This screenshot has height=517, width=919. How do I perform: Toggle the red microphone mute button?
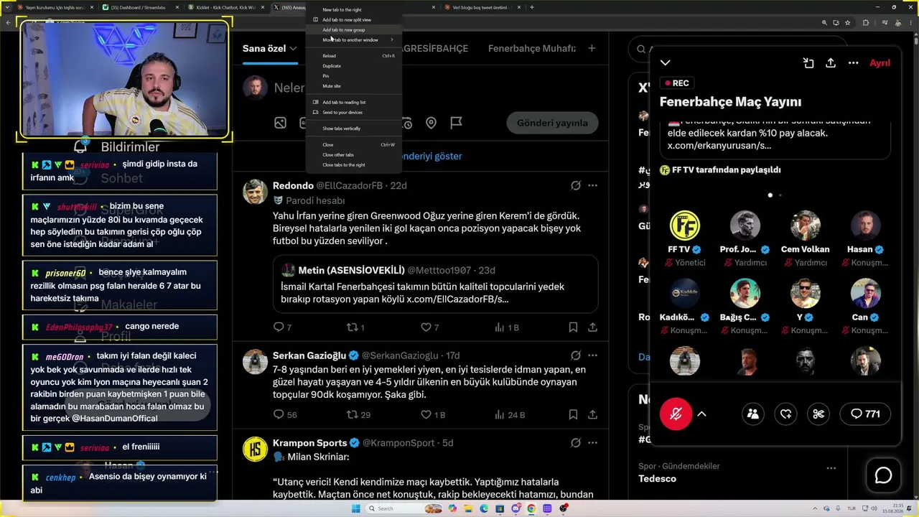click(676, 414)
